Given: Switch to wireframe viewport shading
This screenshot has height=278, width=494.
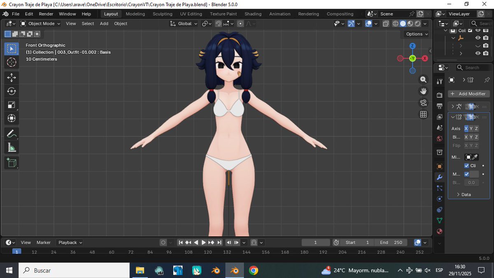Looking at the screenshot, I should click(395, 23).
